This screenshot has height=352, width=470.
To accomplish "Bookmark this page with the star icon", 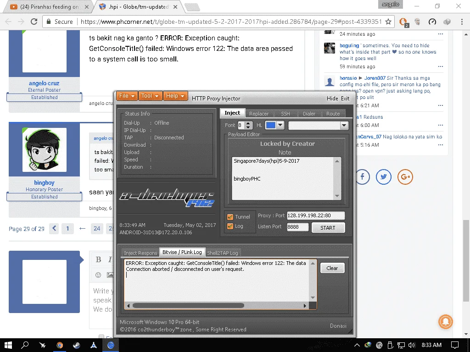I will pyautogui.click(x=388, y=22).
